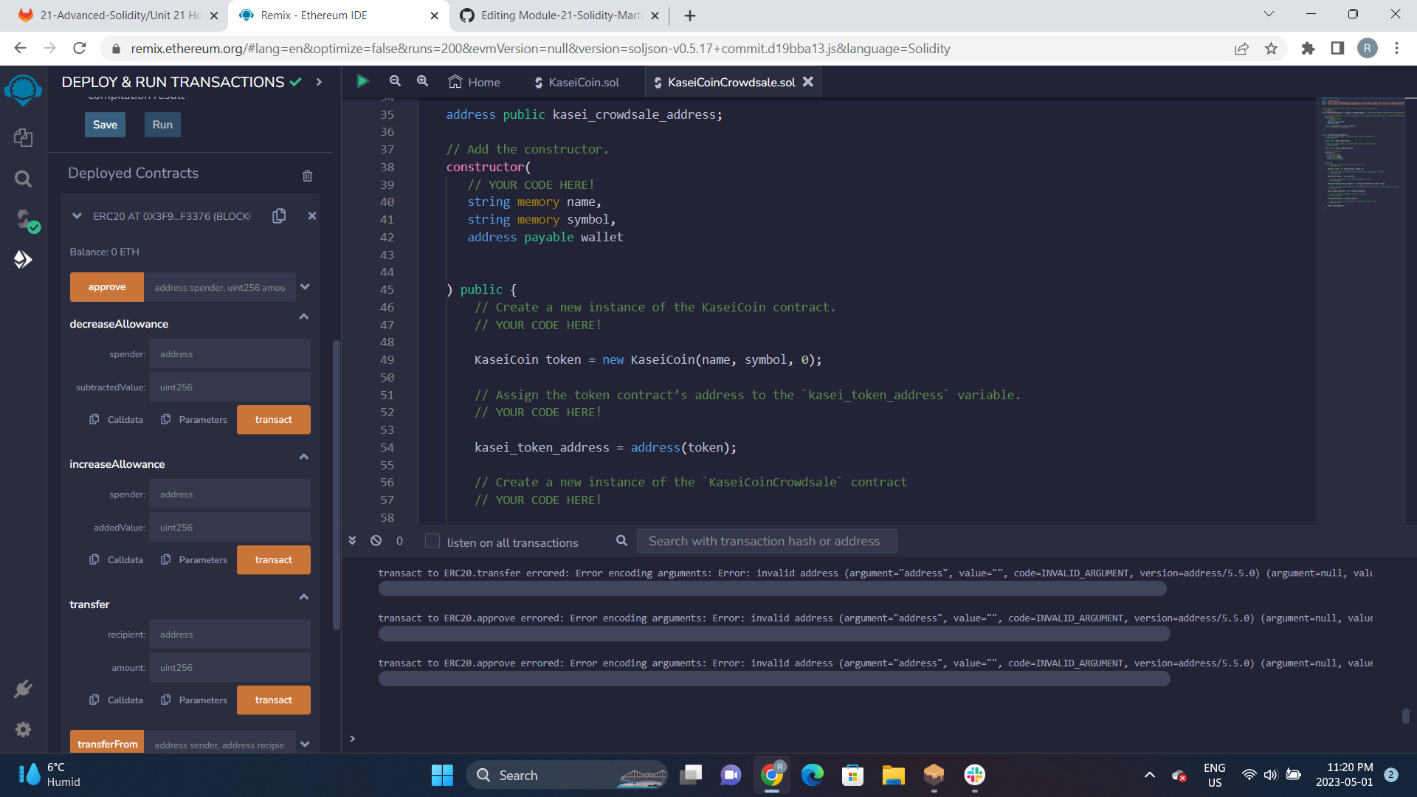Open the Plugin Manager plug icon
Image resolution: width=1417 pixels, height=797 pixels.
23,689
